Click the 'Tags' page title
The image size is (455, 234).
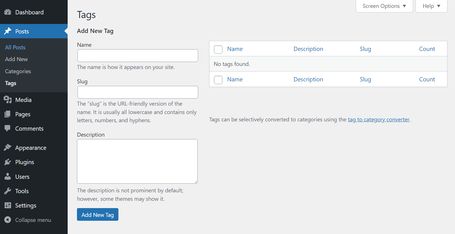coord(86,15)
